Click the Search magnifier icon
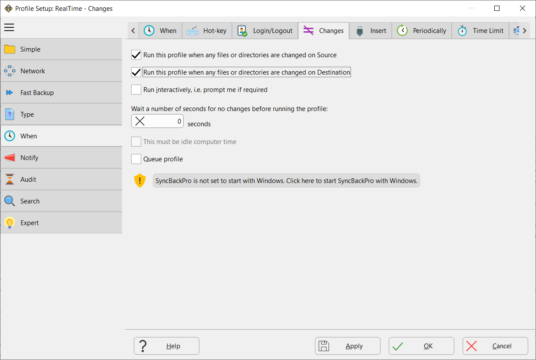This screenshot has height=360, width=536. pyautogui.click(x=10, y=201)
